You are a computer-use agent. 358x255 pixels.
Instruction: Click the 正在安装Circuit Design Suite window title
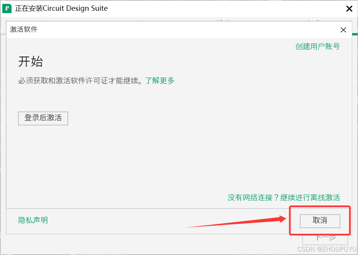pyautogui.click(x=61, y=9)
